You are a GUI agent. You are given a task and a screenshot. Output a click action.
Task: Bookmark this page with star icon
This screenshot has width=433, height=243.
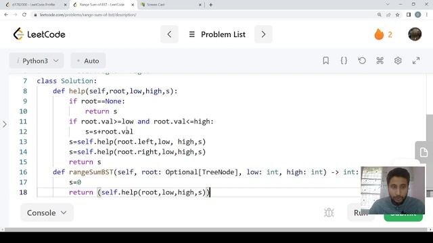pos(397,15)
